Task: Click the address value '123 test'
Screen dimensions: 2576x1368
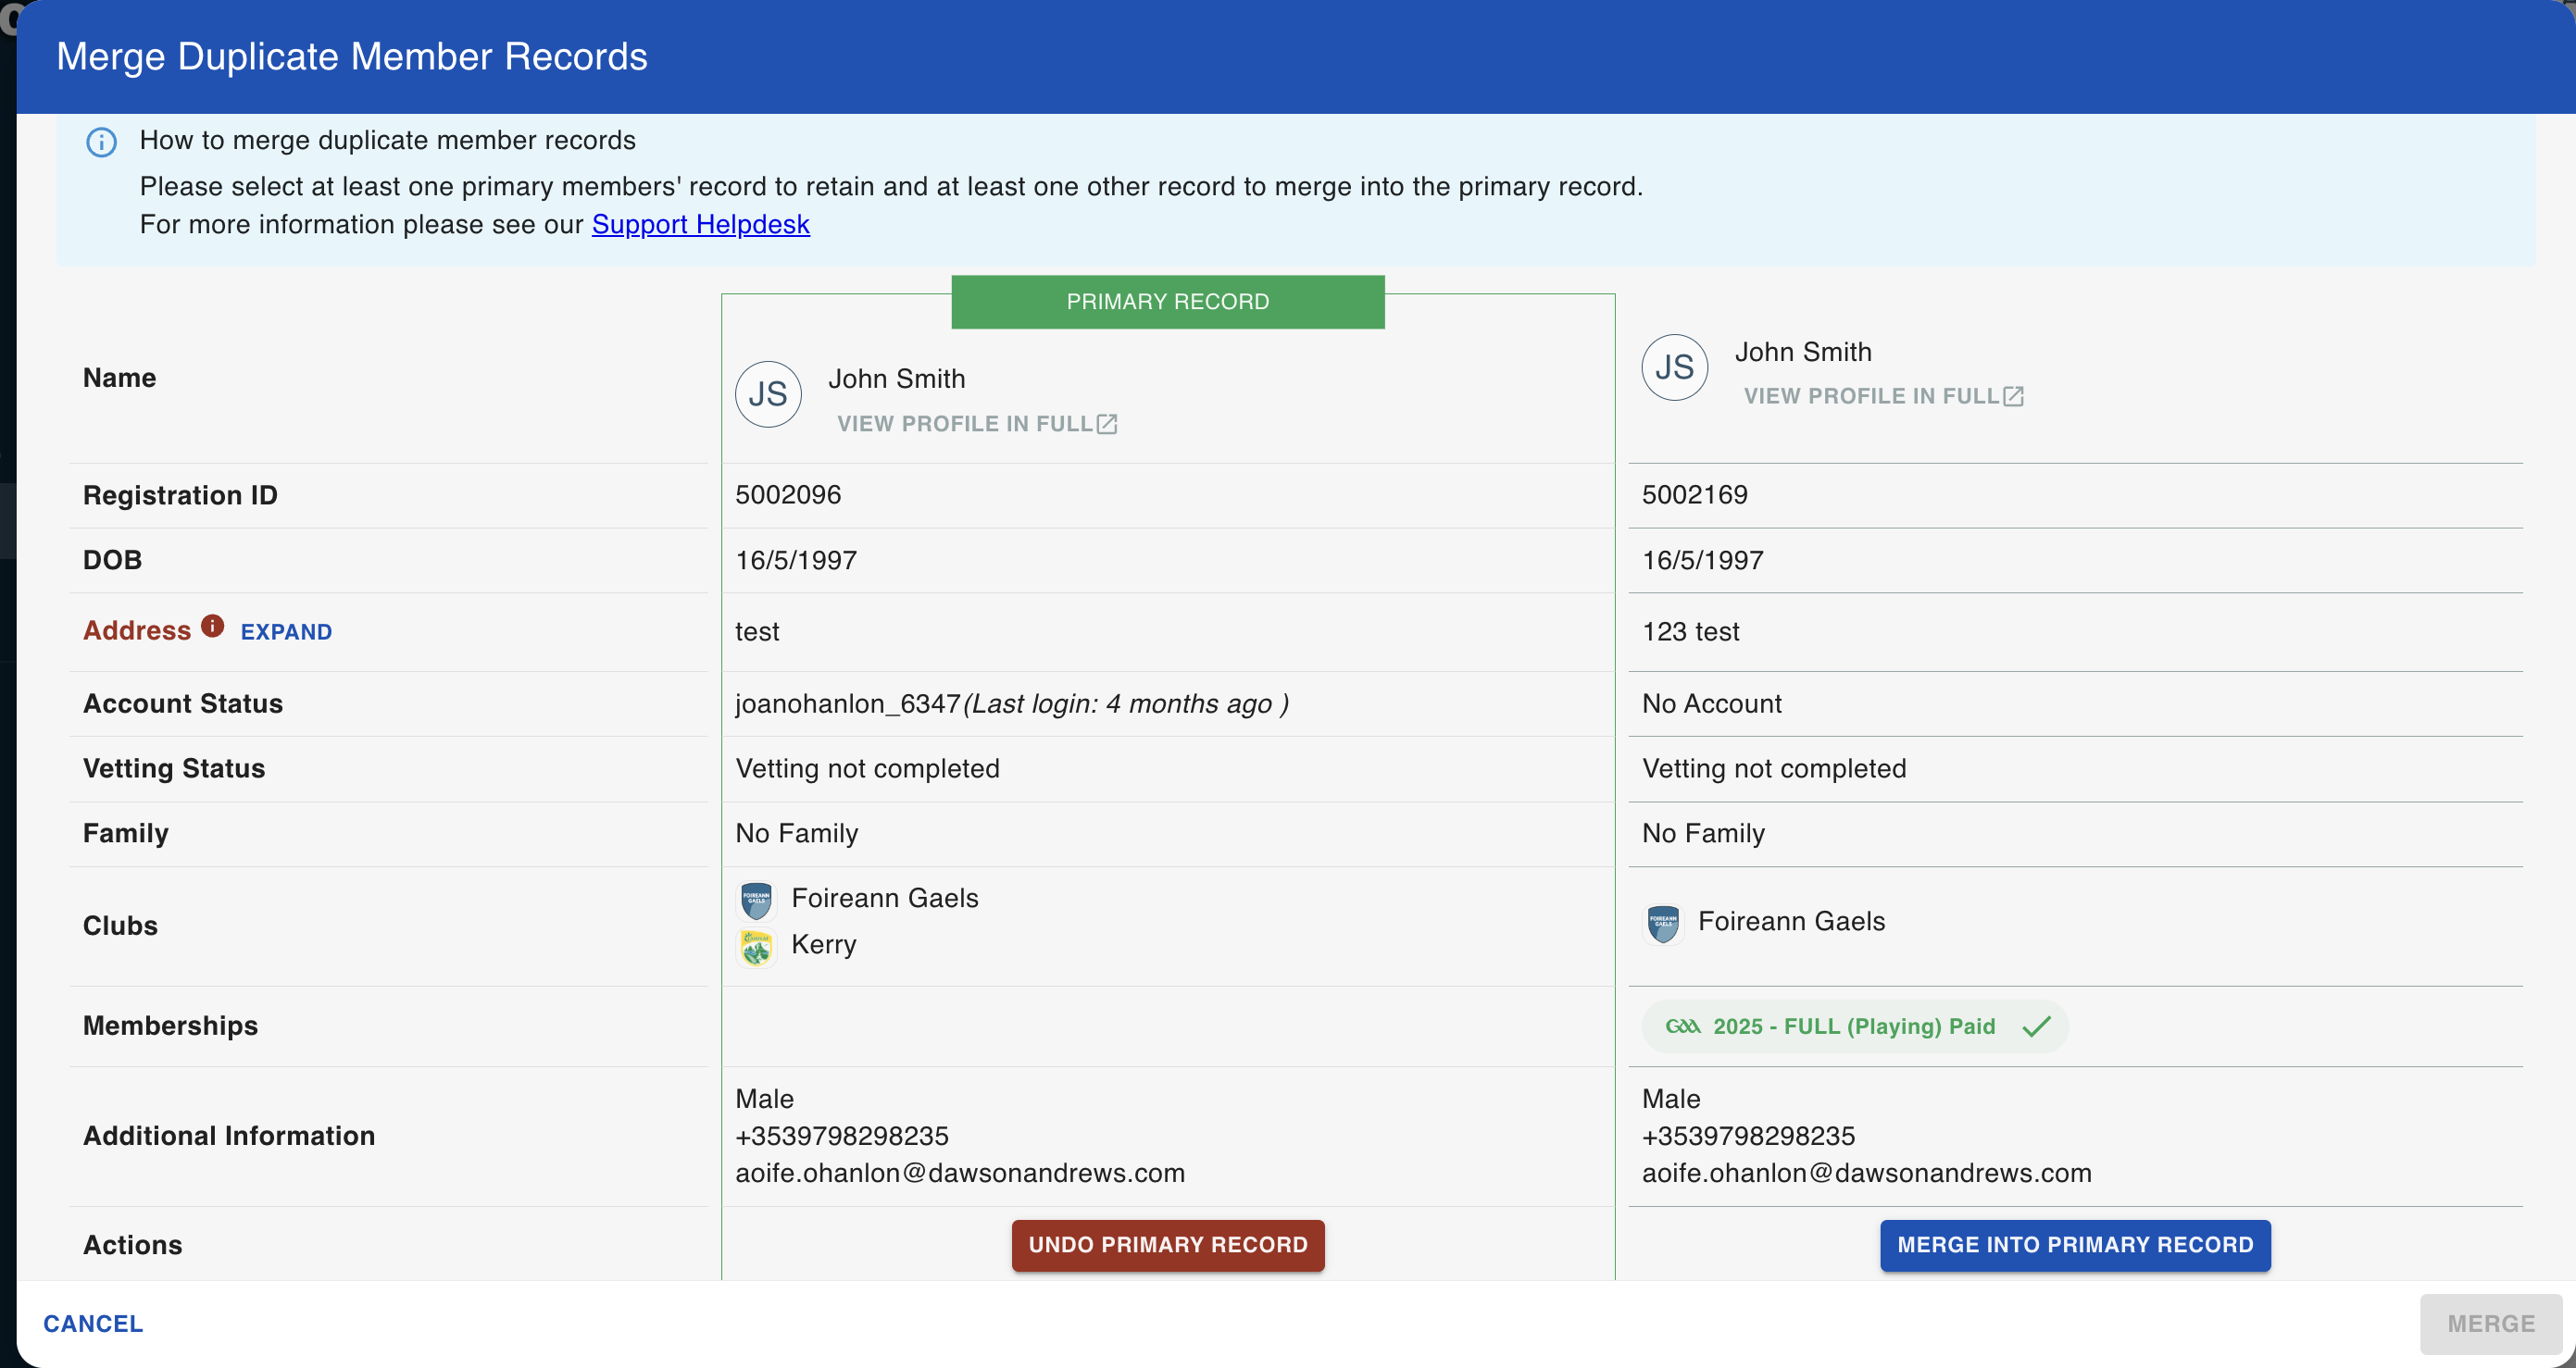Action: coord(1691,631)
